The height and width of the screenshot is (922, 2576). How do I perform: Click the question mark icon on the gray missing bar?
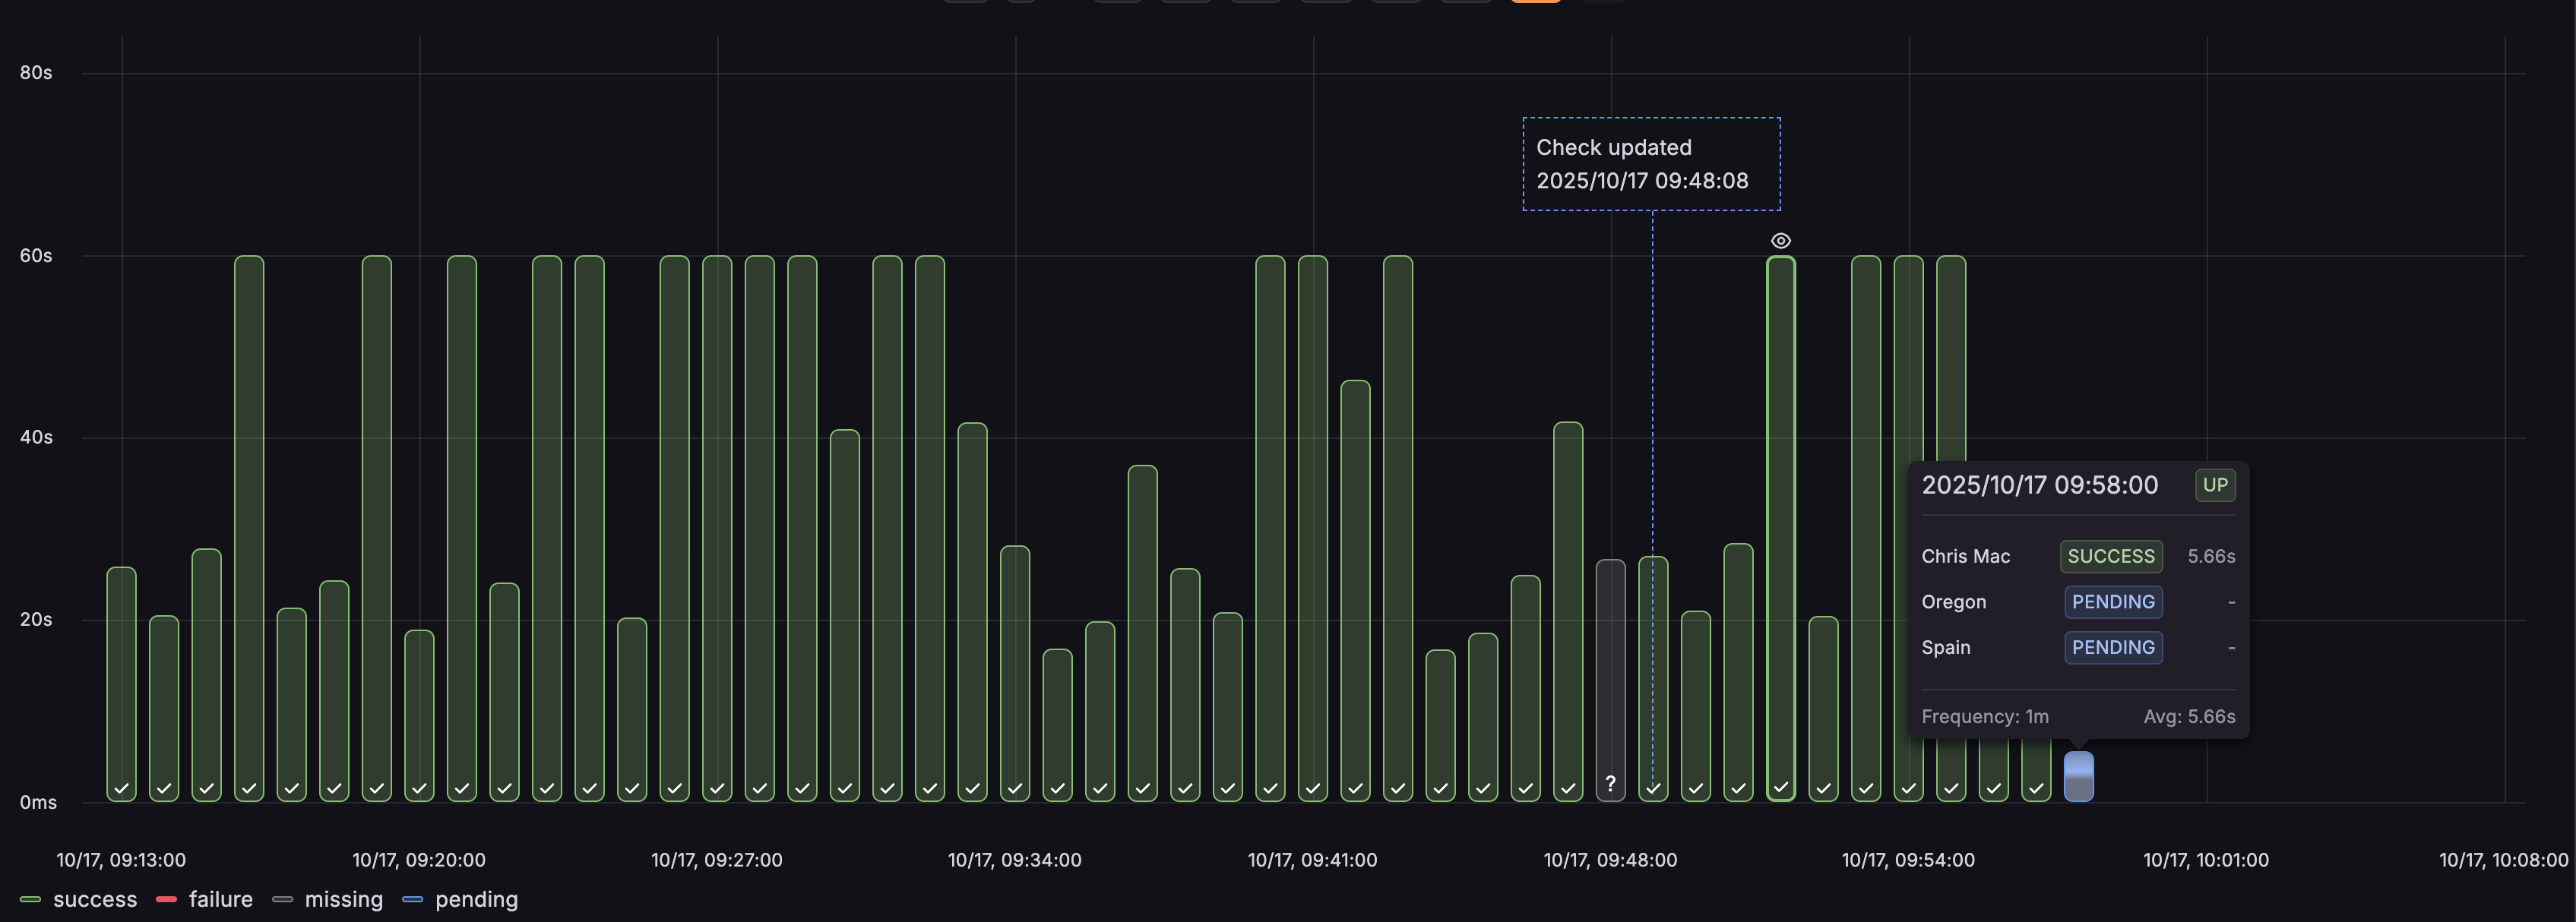coord(1610,784)
